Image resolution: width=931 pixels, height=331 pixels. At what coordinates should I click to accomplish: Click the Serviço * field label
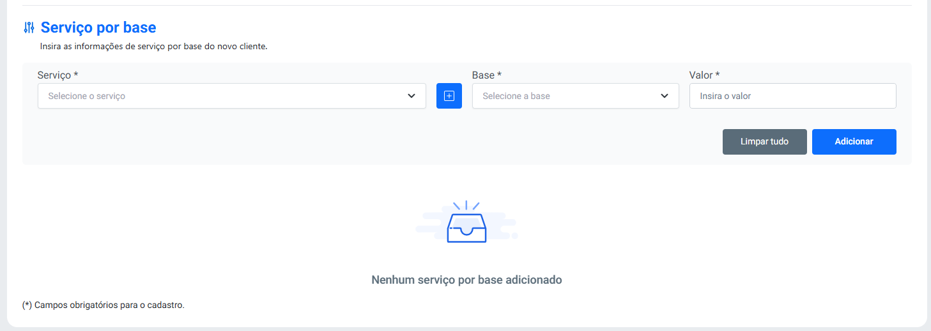[58, 75]
